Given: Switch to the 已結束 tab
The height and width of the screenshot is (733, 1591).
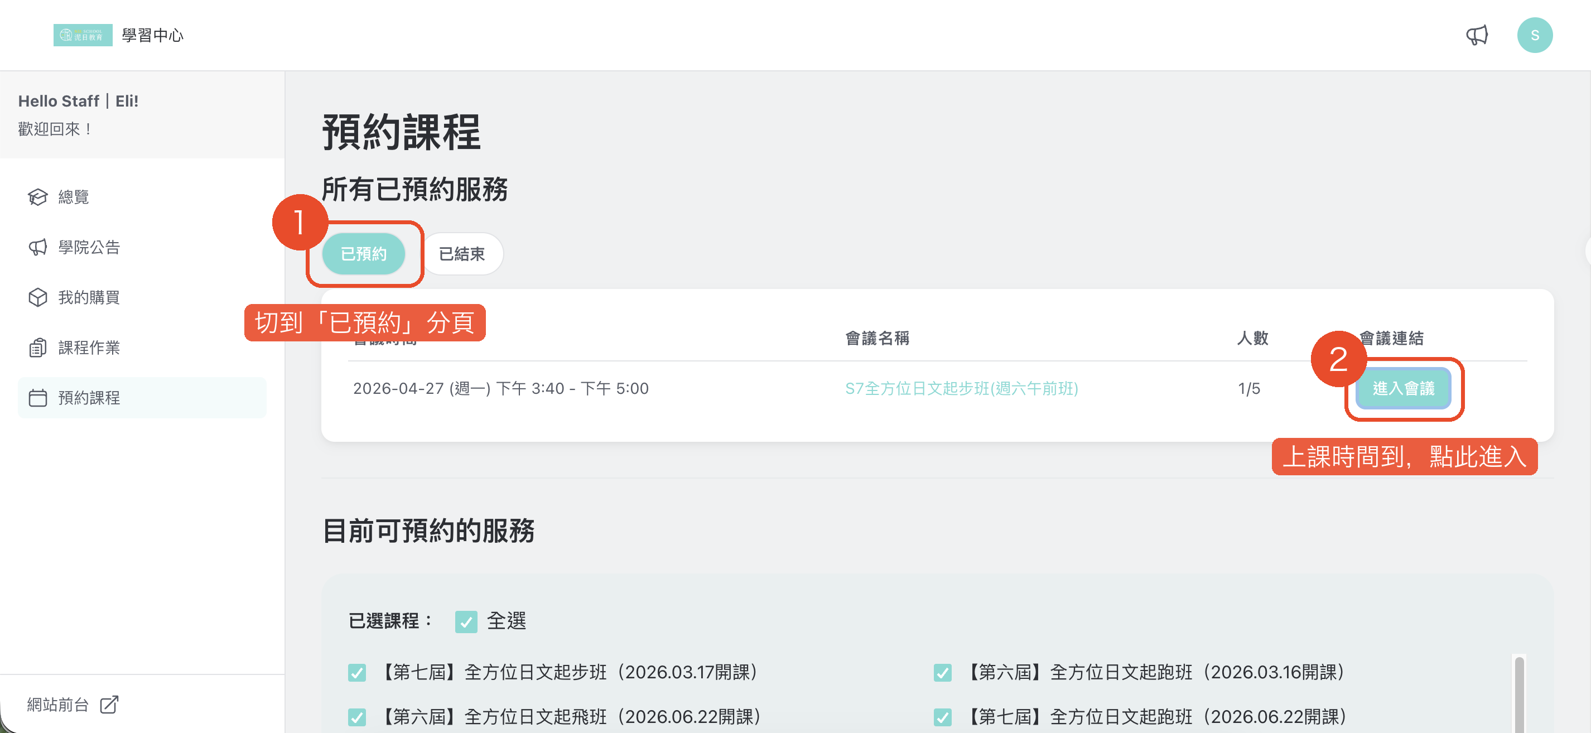Looking at the screenshot, I should (461, 254).
